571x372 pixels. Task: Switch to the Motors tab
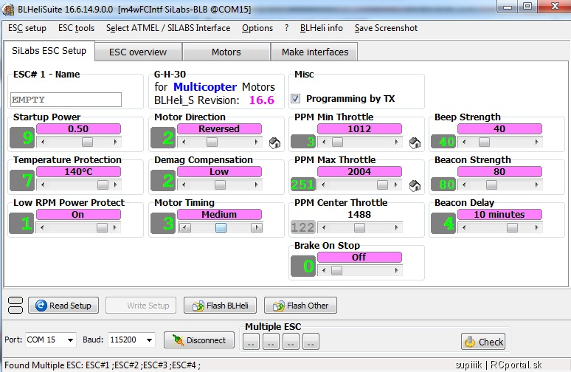pyautogui.click(x=226, y=52)
